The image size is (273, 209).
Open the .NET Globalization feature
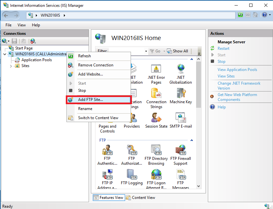(180, 74)
